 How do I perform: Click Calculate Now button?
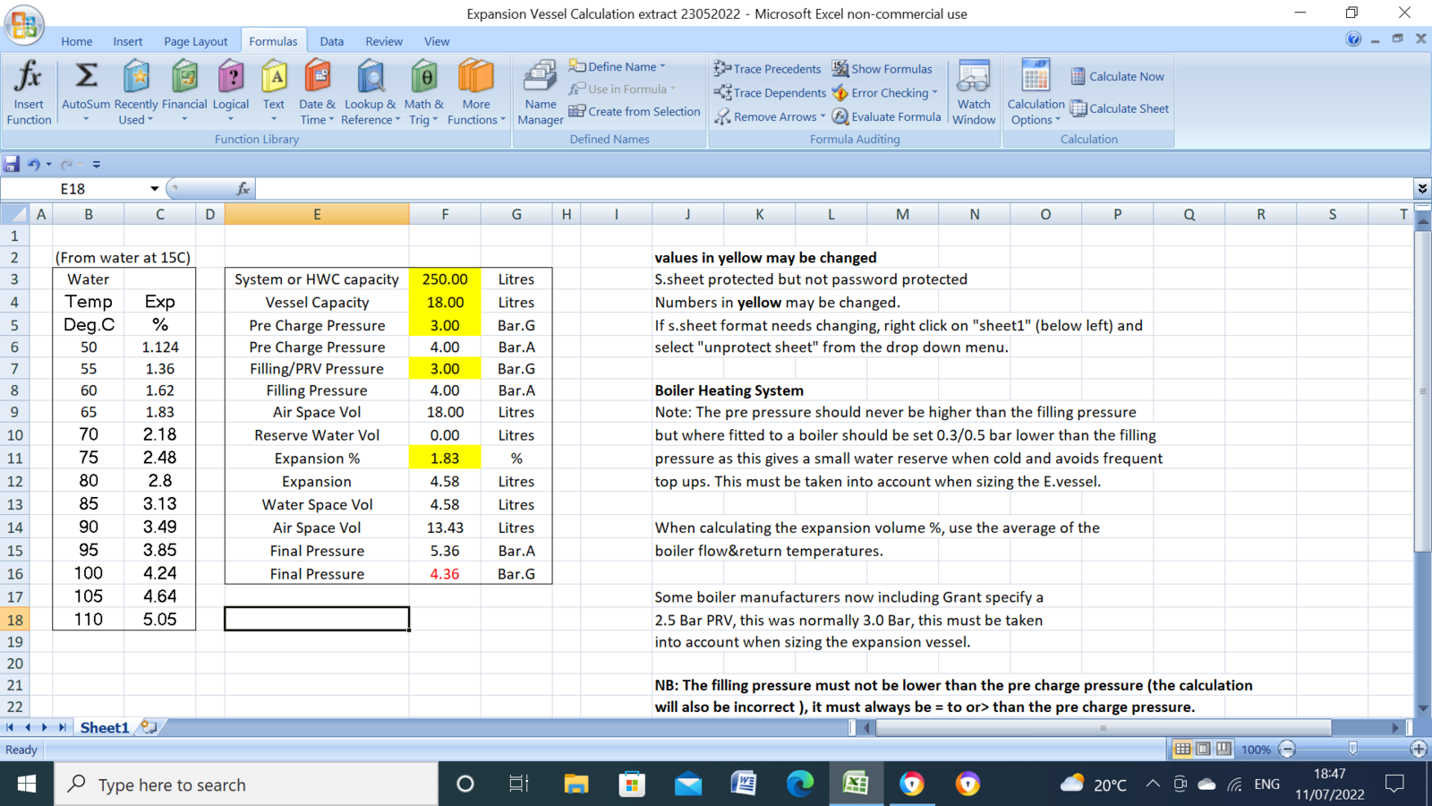[x=1118, y=76]
